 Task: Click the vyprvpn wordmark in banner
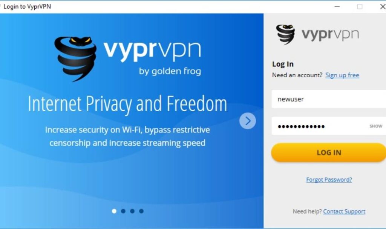coord(152,51)
